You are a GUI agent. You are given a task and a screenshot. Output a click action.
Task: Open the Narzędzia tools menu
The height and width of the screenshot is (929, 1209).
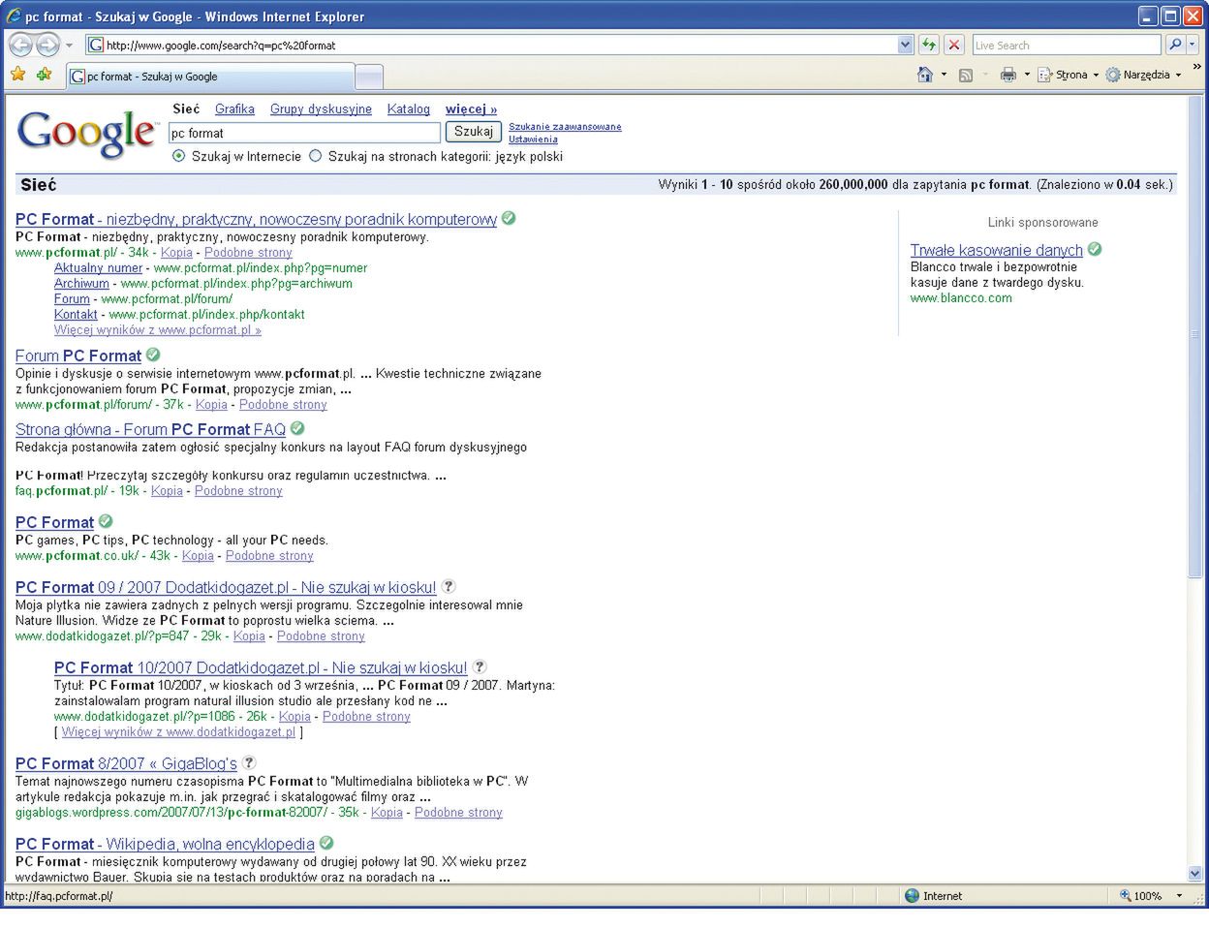(x=1144, y=75)
